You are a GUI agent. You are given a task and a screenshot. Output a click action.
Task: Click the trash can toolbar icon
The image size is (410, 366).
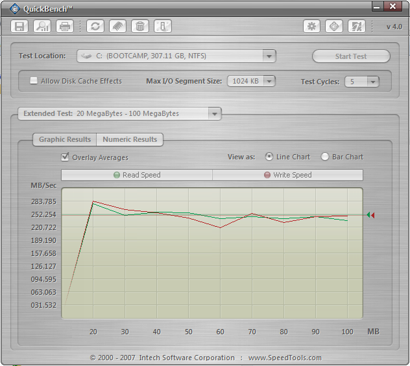pyautogui.click(x=140, y=27)
